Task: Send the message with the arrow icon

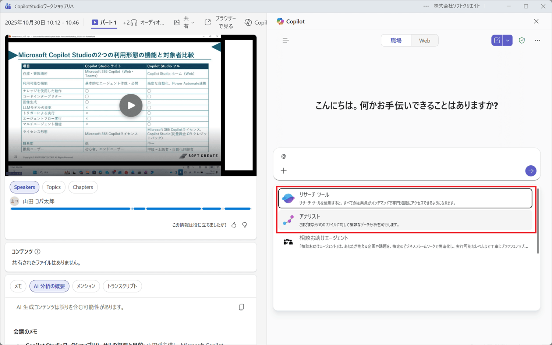Action: point(531,171)
